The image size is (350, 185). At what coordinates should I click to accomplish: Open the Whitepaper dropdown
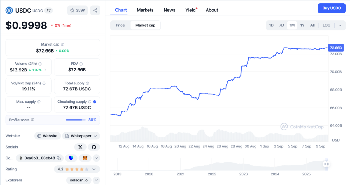coord(81,136)
